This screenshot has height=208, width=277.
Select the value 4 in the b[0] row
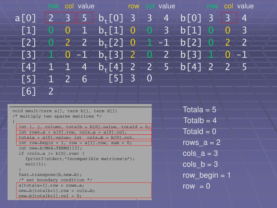[244, 18]
